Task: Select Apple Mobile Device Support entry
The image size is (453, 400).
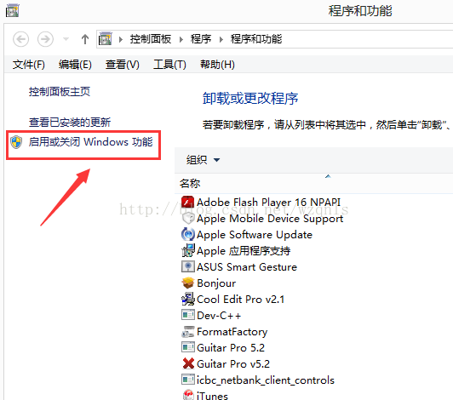Action: (270, 219)
